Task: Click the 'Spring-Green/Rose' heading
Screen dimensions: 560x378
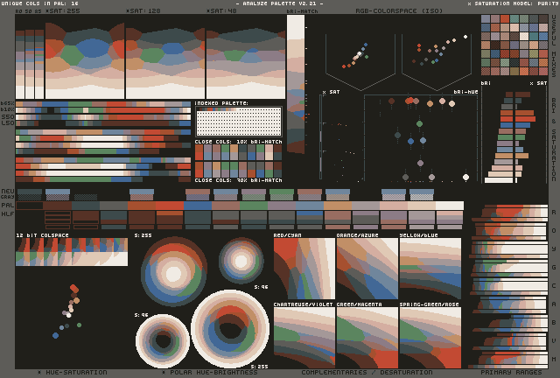Action: click(x=430, y=304)
